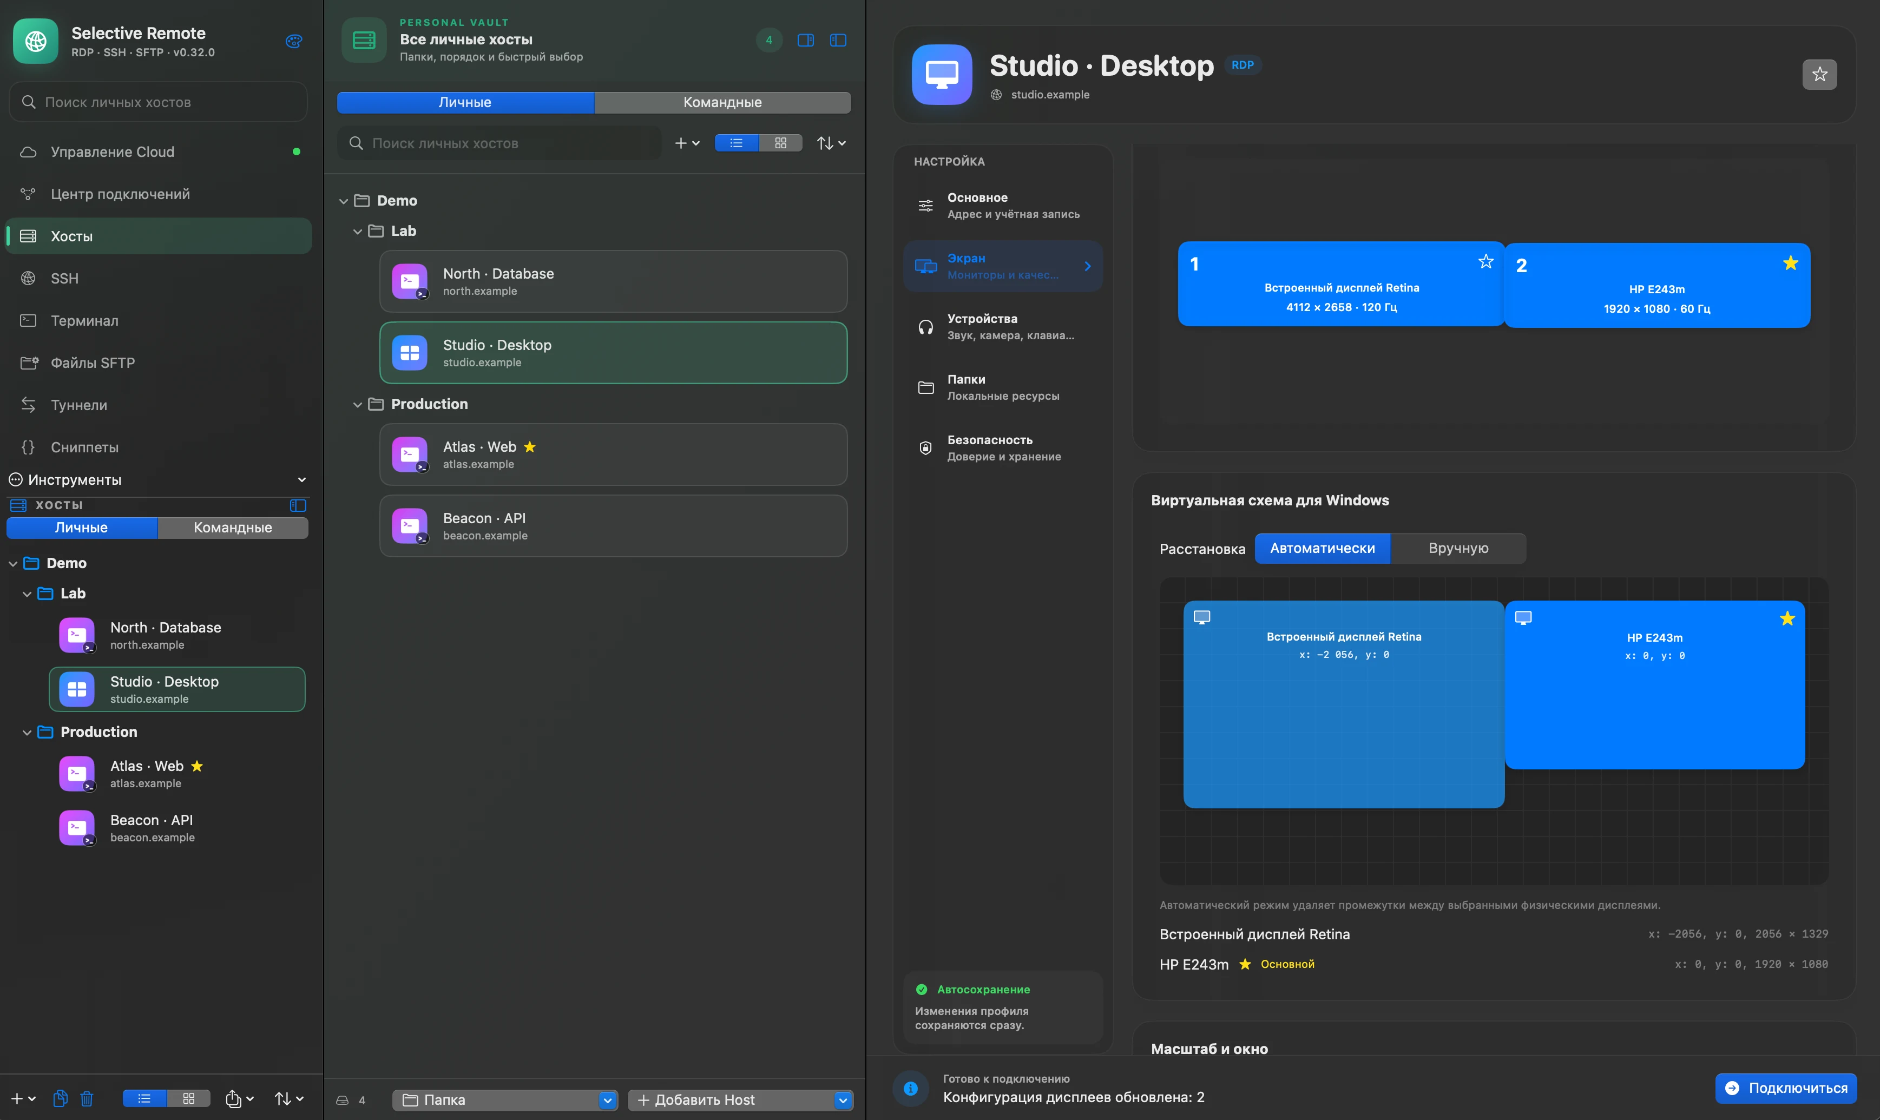1880x1120 pixels.
Task: Click the Подключиться button
Action: 1786,1088
